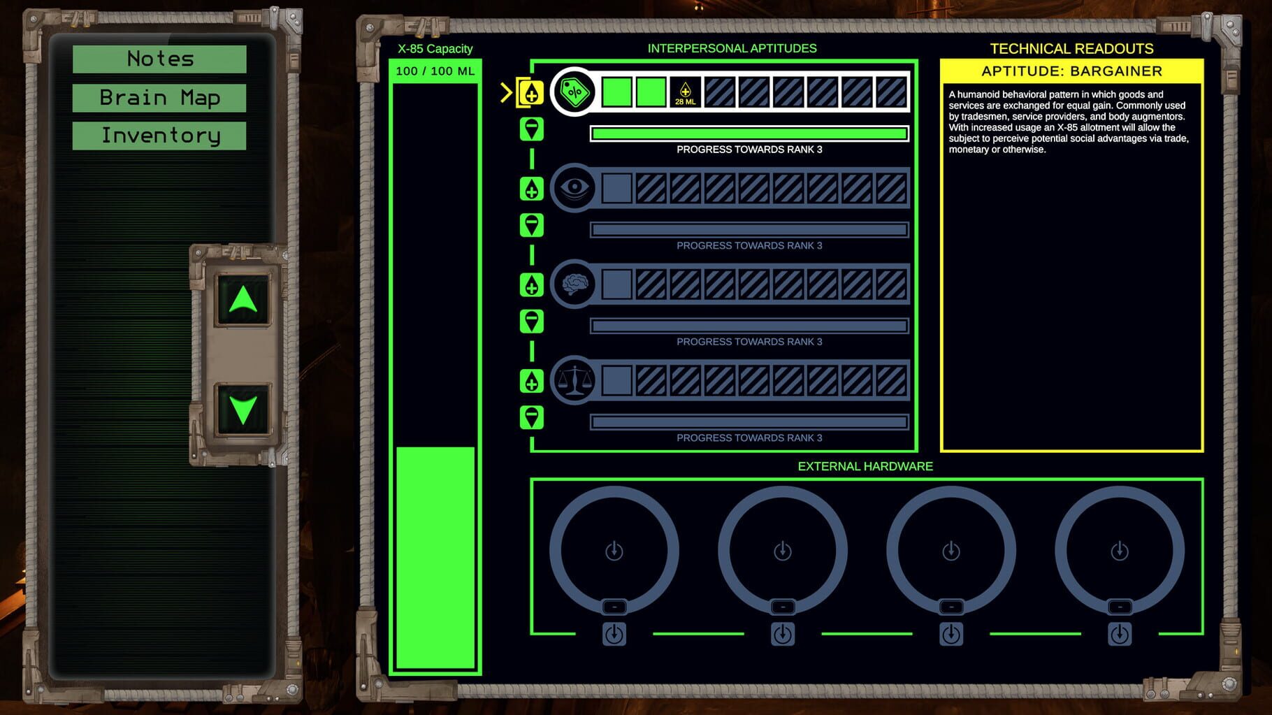Select the fourth external hardware dial
1272x715 pixels.
[1120, 551]
